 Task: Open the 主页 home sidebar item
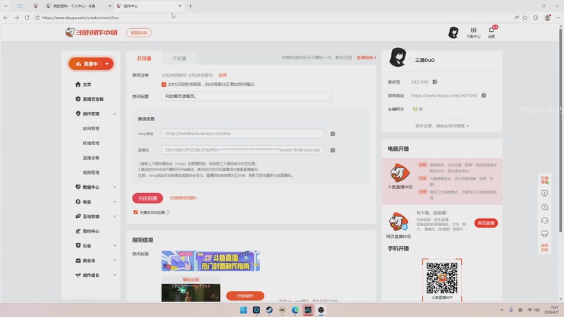pos(83,85)
